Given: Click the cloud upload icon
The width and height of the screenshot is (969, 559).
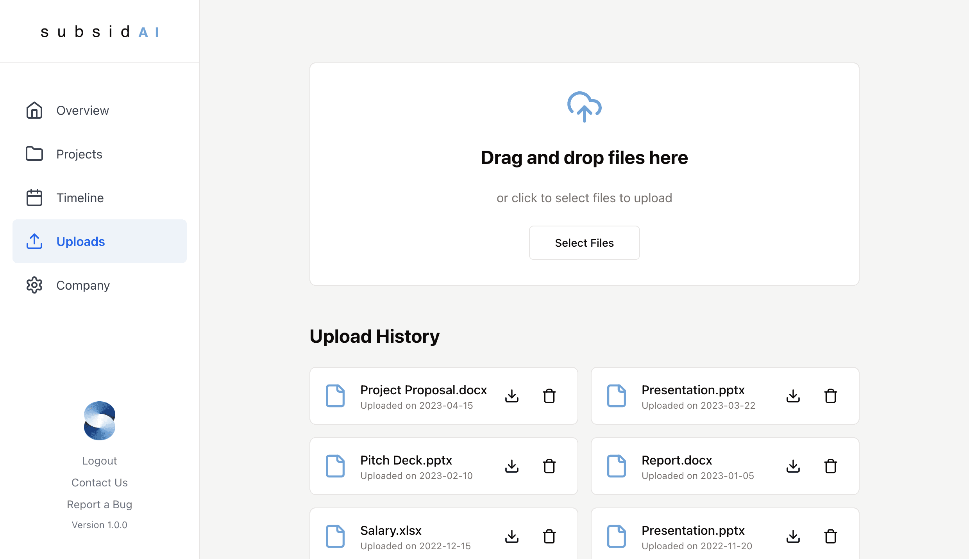Looking at the screenshot, I should 585,107.
